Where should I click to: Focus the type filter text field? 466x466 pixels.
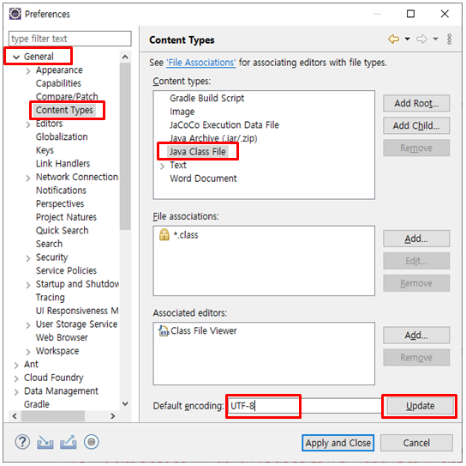[70, 39]
